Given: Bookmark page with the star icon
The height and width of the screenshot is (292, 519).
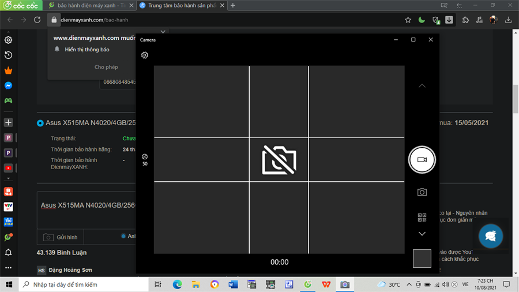Looking at the screenshot, I should click(408, 20).
